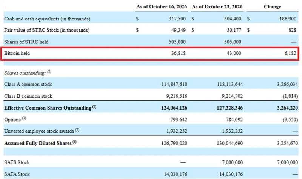Viewport: 302px width, 179px height.
Task: Click the cash value 317,500
Action: coord(177,19)
